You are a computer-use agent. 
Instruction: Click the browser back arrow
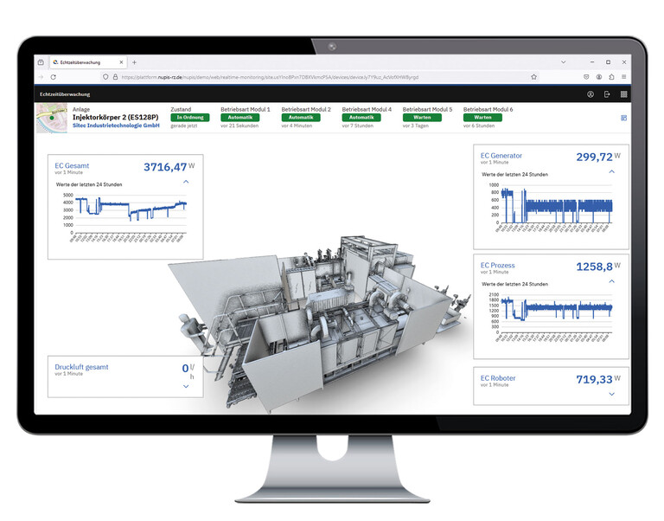41,77
